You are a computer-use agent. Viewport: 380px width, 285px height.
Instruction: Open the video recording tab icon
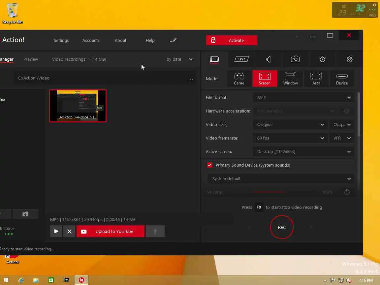[x=214, y=59]
